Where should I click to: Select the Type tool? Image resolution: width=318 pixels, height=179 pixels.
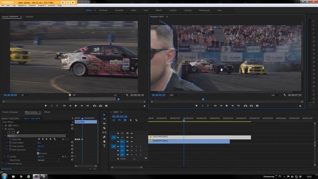click(104, 146)
